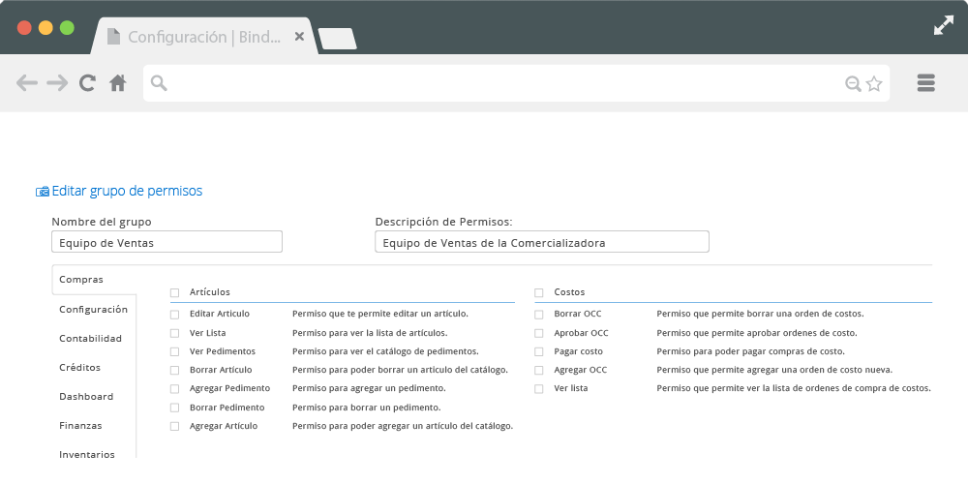Click 'Permiso que permite aprobar ordenes de costo.'
Screen dimensions: 968x484
[757, 333]
